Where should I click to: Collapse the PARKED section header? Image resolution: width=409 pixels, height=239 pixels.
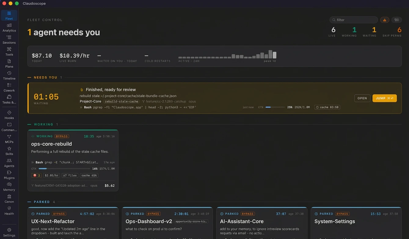pos(42,202)
